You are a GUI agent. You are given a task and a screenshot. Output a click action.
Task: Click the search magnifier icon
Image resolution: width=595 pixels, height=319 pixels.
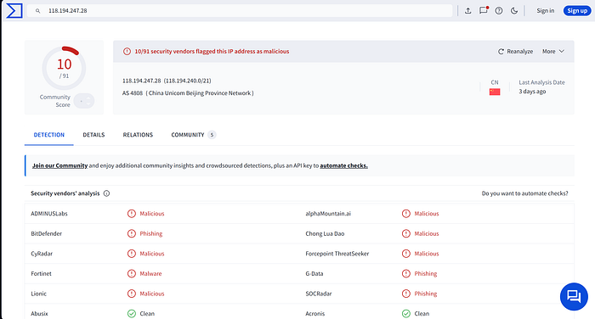38,11
